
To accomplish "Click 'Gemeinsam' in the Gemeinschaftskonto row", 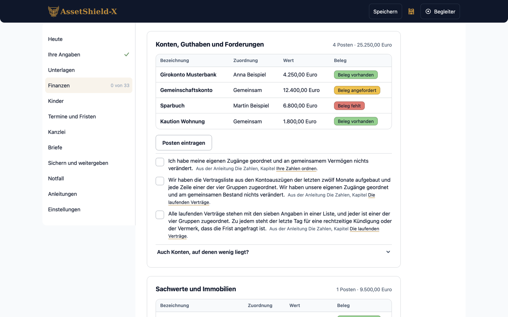I will (247, 90).
